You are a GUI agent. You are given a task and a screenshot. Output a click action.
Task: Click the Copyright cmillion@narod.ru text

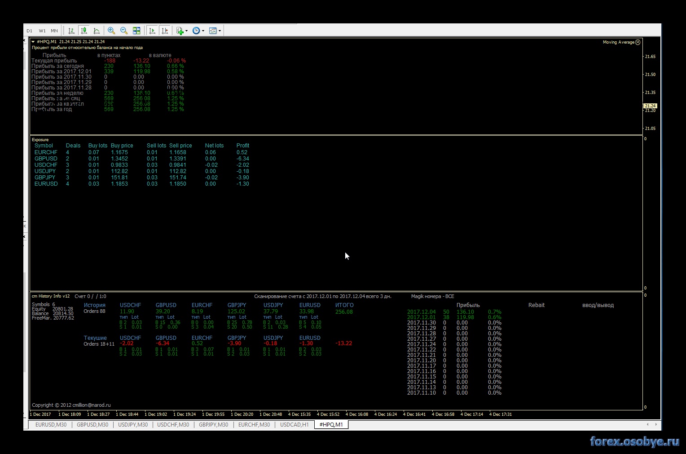pyautogui.click(x=71, y=405)
